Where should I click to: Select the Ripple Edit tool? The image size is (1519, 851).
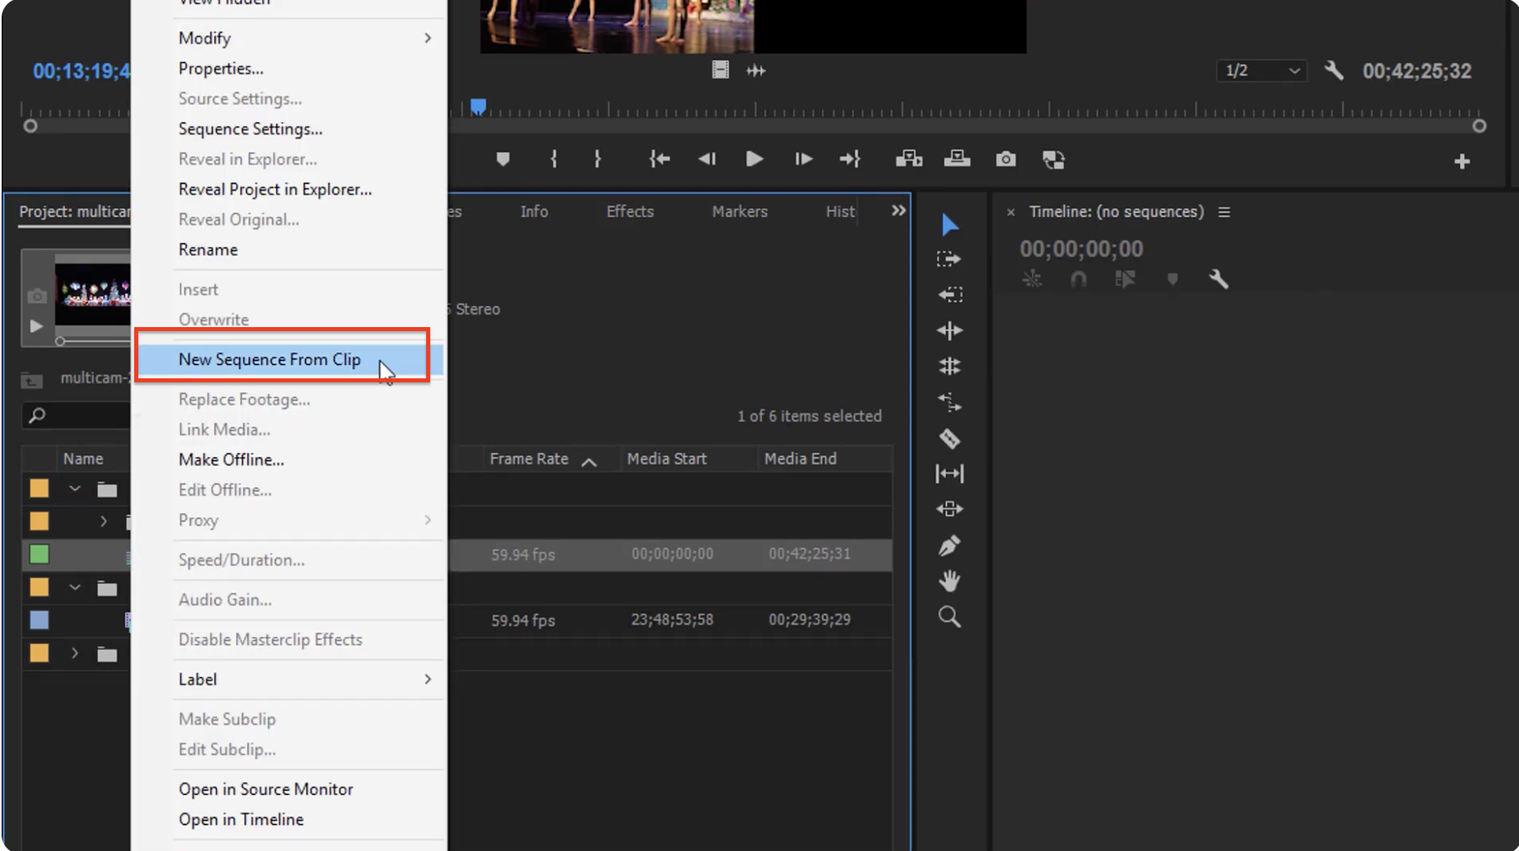[949, 330]
